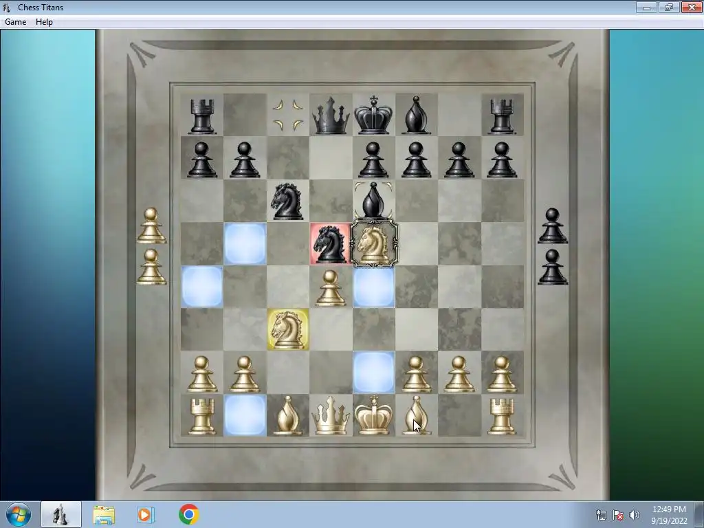Select the black queen on d8

coord(331,116)
